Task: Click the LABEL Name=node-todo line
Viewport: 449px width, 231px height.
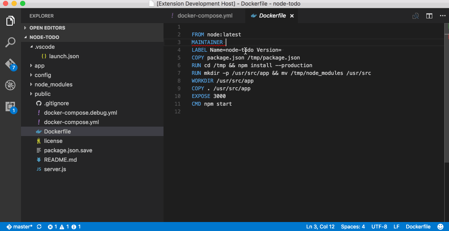Action: pyautogui.click(x=237, y=50)
